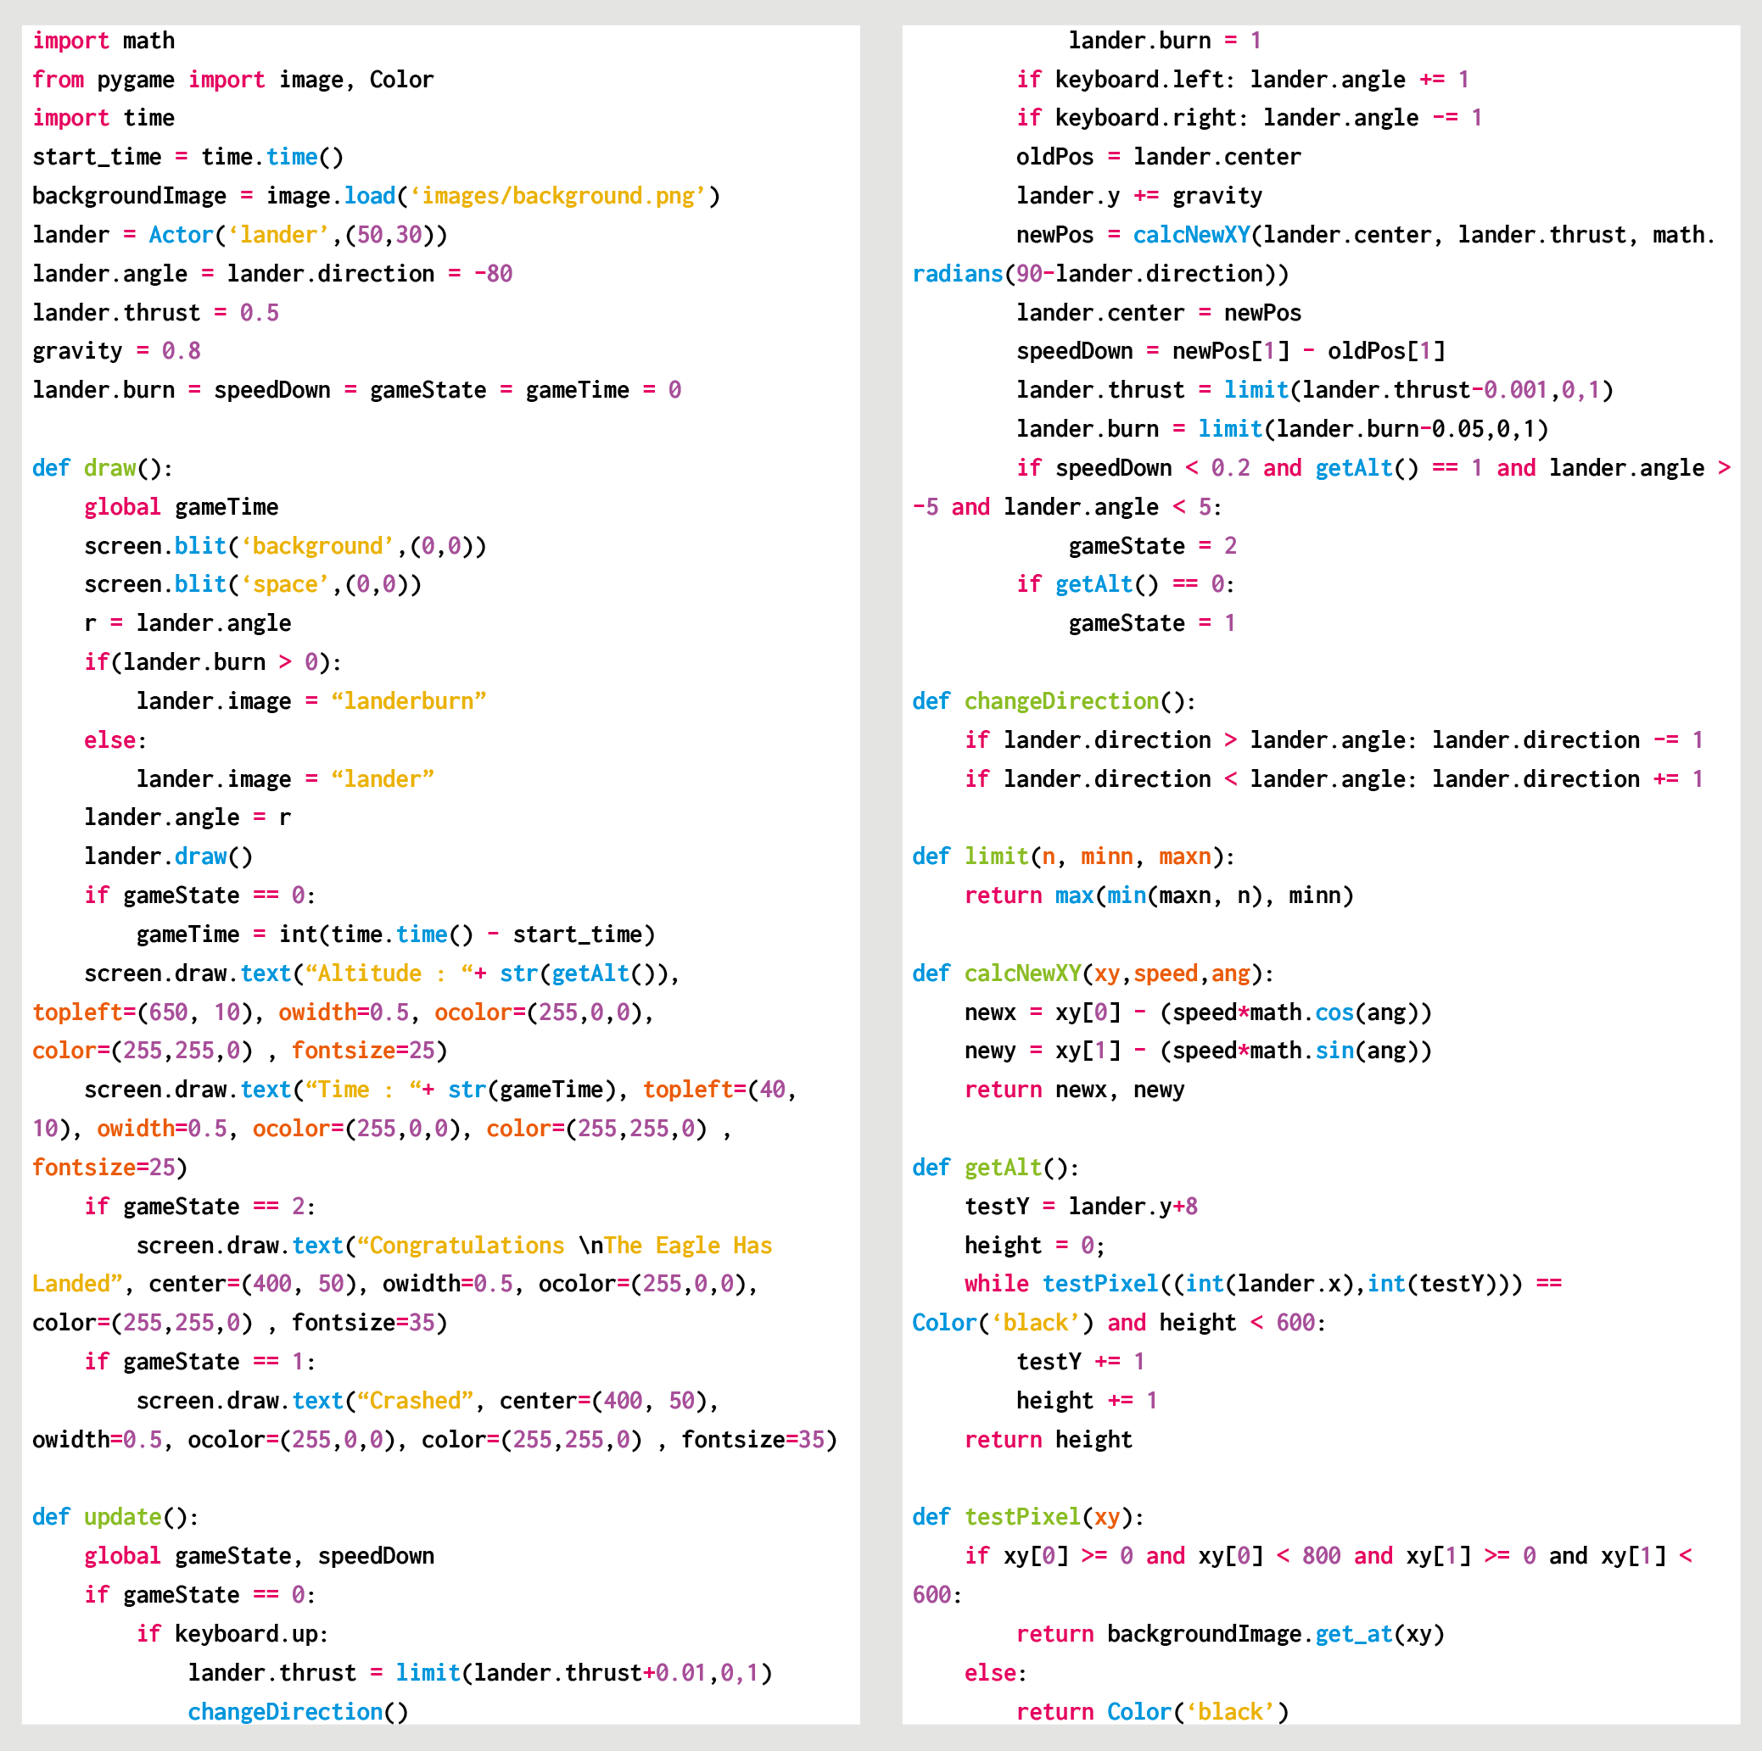Click the 'def getAlt():' function header

(995, 1168)
